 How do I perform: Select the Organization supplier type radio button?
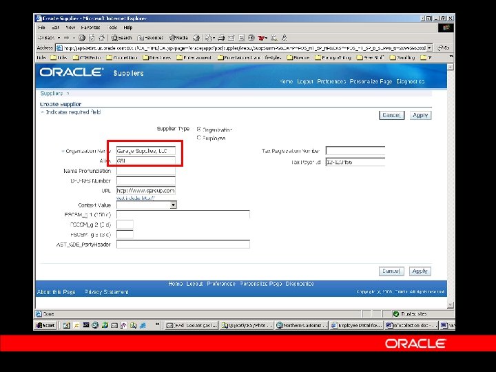tap(199, 129)
